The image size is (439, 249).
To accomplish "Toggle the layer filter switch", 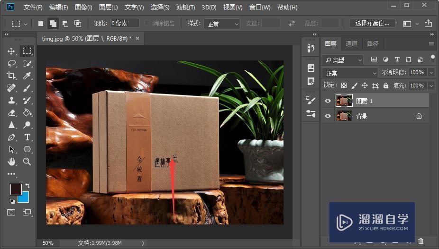I will 433,59.
